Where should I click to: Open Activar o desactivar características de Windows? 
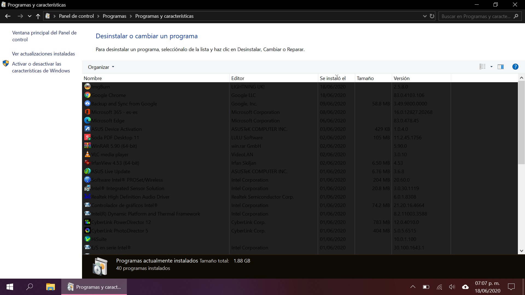pyautogui.click(x=41, y=67)
